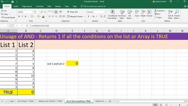188x106 pixels.
Task: Set Bottom Align for cell text
Action: pos(56,12)
